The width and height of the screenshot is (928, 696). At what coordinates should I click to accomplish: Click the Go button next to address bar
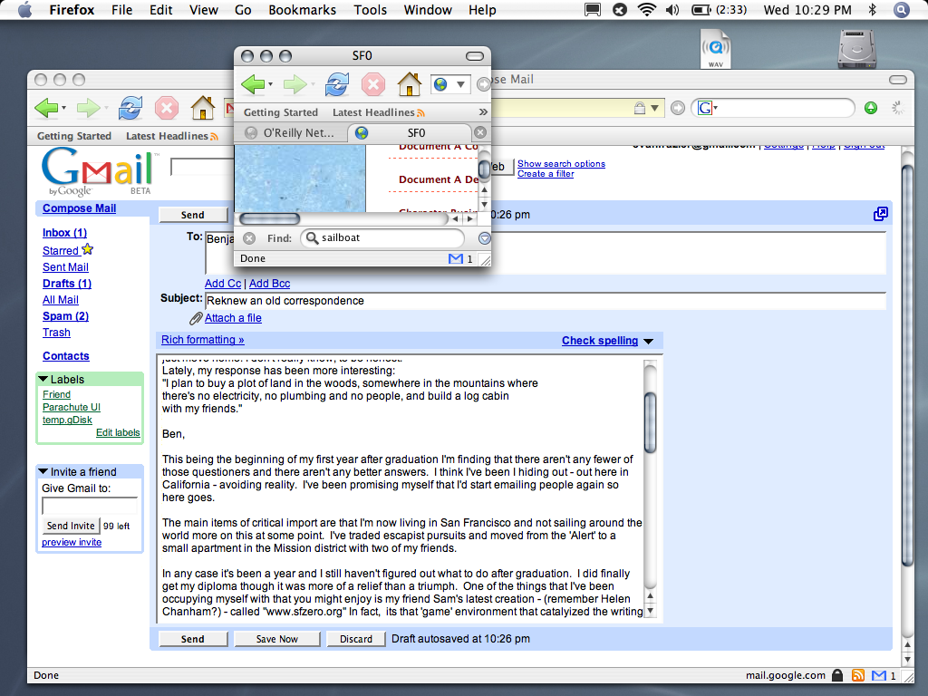678,108
